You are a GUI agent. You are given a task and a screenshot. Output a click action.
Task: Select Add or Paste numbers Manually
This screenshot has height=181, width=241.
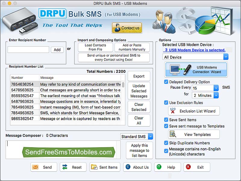[x=132, y=47]
